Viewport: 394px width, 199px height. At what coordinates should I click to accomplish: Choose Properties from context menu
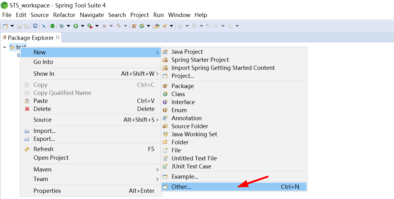click(x=90, y=191)
